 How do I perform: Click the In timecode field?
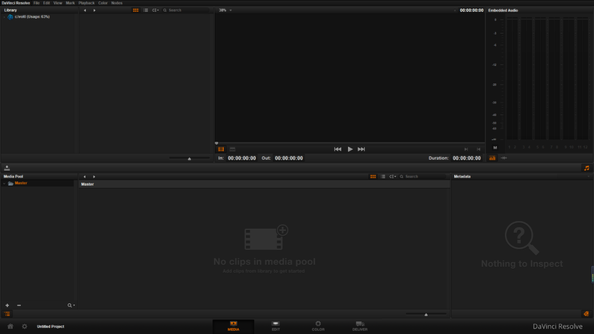[x=241, y=158]
